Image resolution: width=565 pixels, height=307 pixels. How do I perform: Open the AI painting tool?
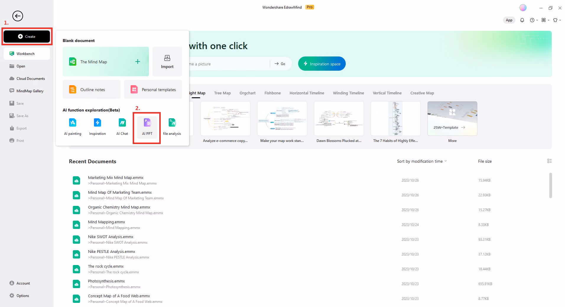pos(73,126)
